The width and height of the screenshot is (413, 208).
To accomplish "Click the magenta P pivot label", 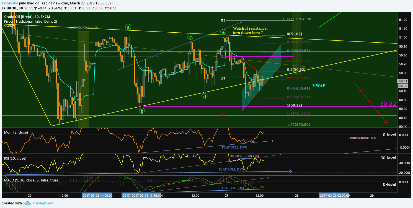I will (x=222, y=56).
